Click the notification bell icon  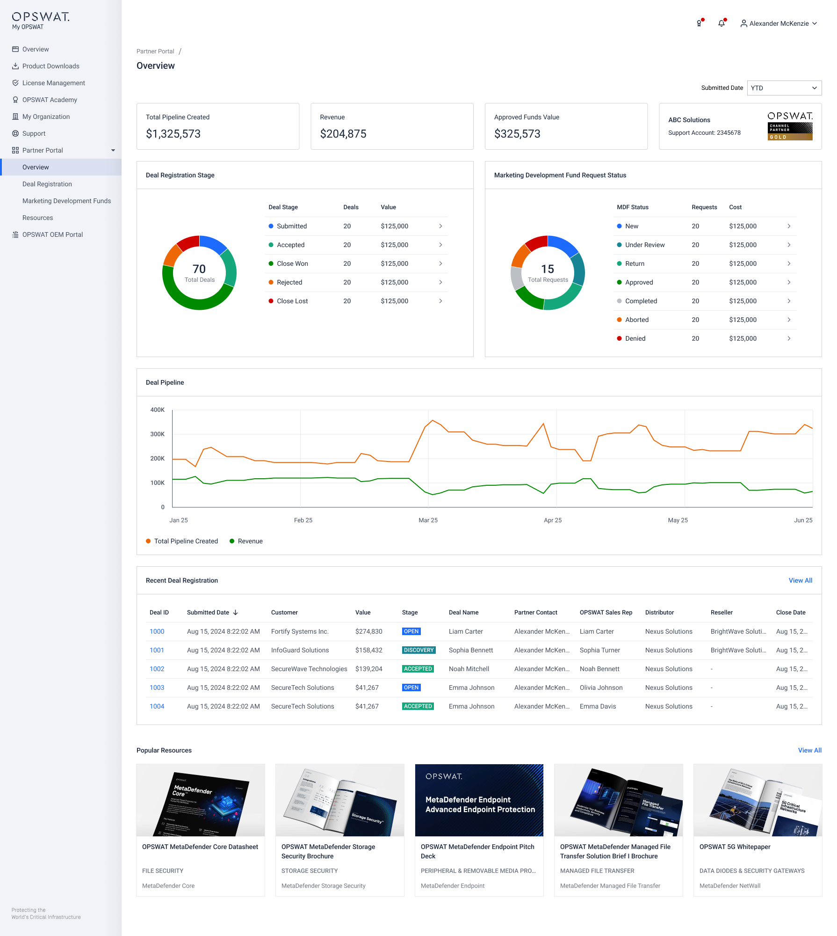(x=721, y=23)
